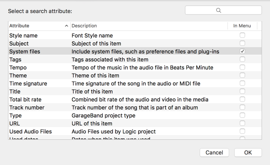
Task: Select the Theme attribute row
Action: tap(135, 75)
